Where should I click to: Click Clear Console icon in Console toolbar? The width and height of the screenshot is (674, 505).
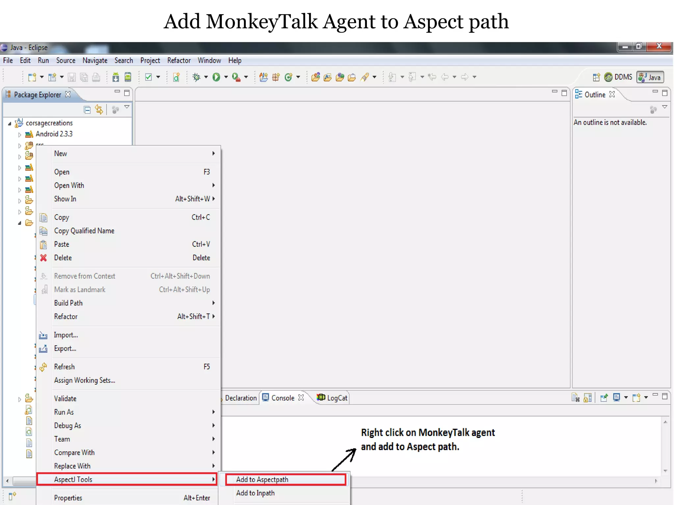click(575, 398)
